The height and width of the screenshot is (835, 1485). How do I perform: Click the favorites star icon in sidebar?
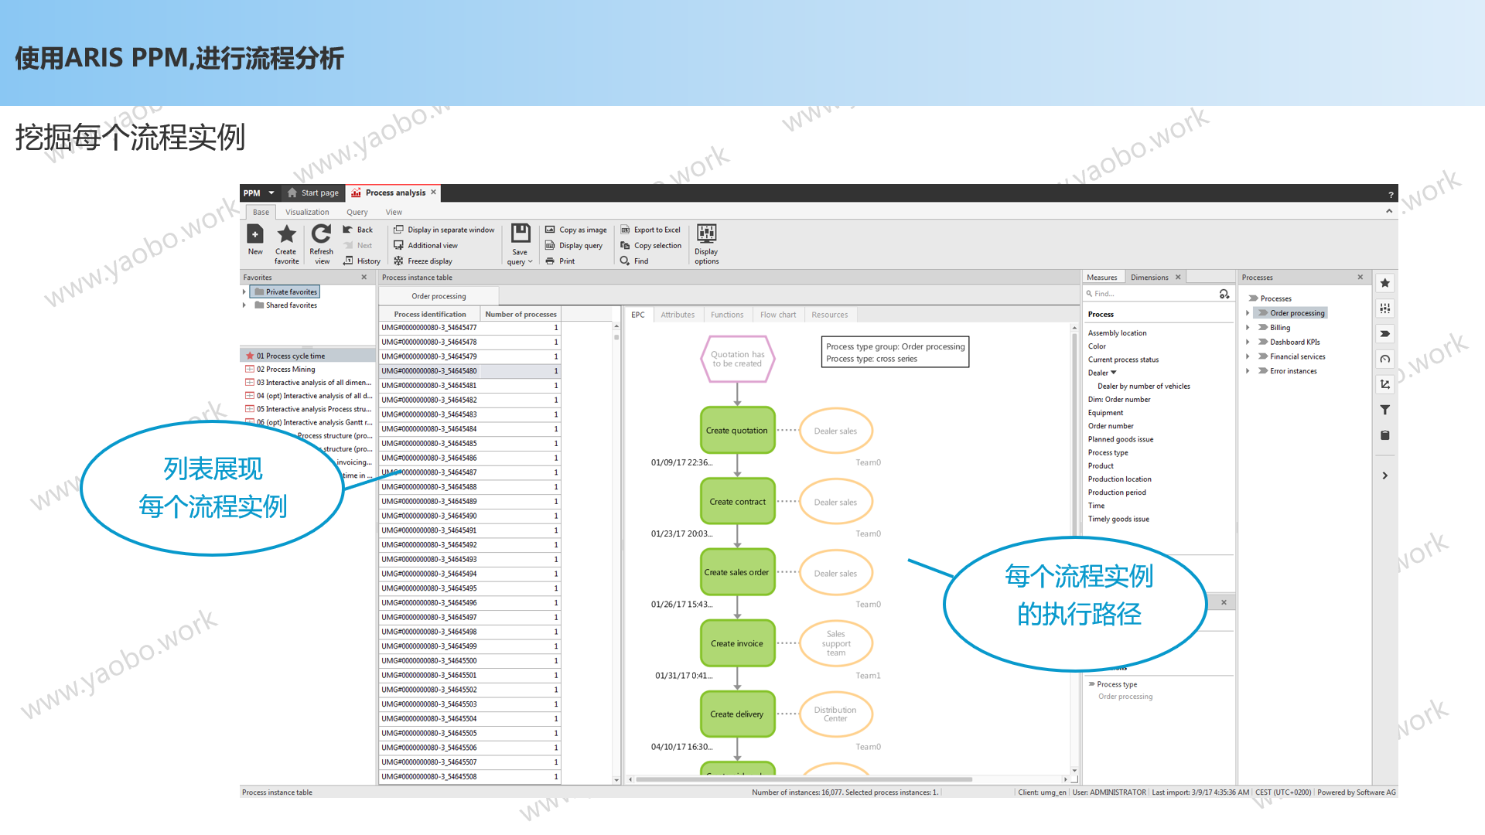tap(1385, 283)
